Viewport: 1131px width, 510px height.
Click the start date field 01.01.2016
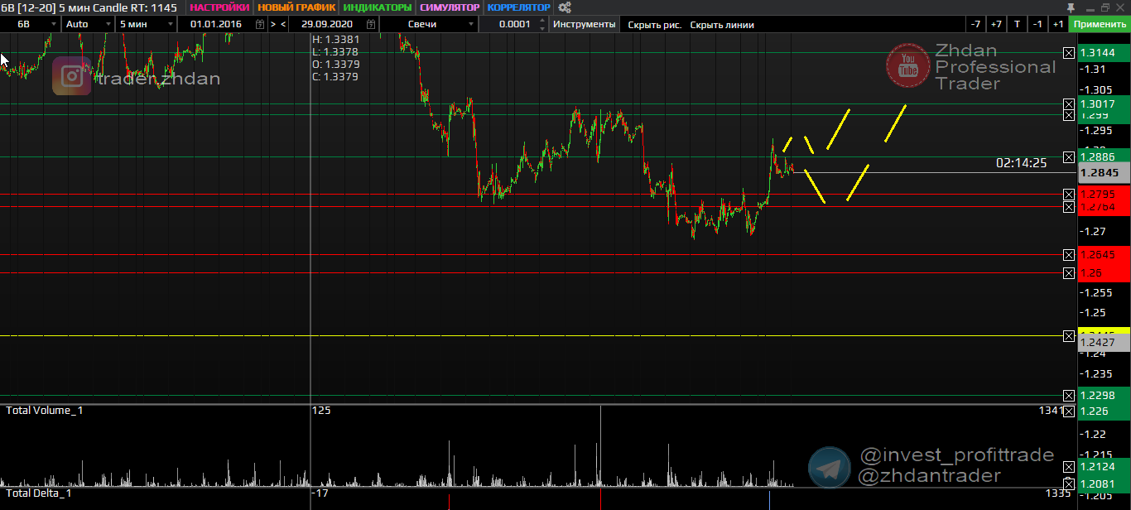214,24
